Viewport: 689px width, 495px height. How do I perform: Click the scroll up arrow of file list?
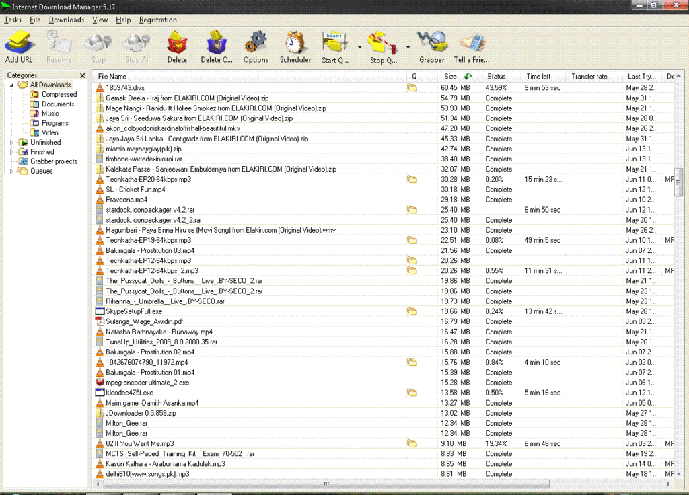678,76
